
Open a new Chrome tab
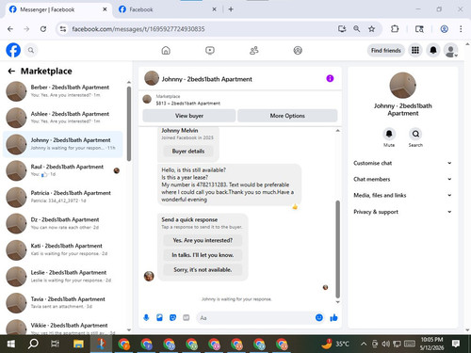tap(231, 9)
